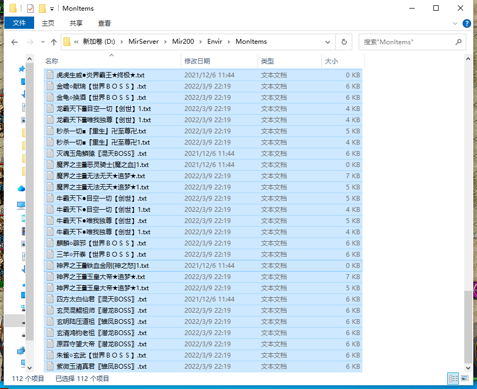The image size is (477, 389).
Task: Click file list scrollbar up arrow
Action: (468, 59)
